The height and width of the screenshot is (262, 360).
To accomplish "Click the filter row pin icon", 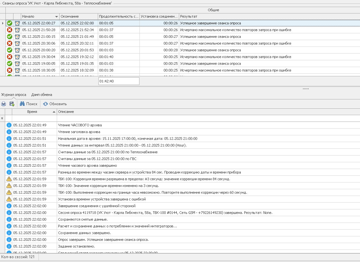I will [3, 118].
